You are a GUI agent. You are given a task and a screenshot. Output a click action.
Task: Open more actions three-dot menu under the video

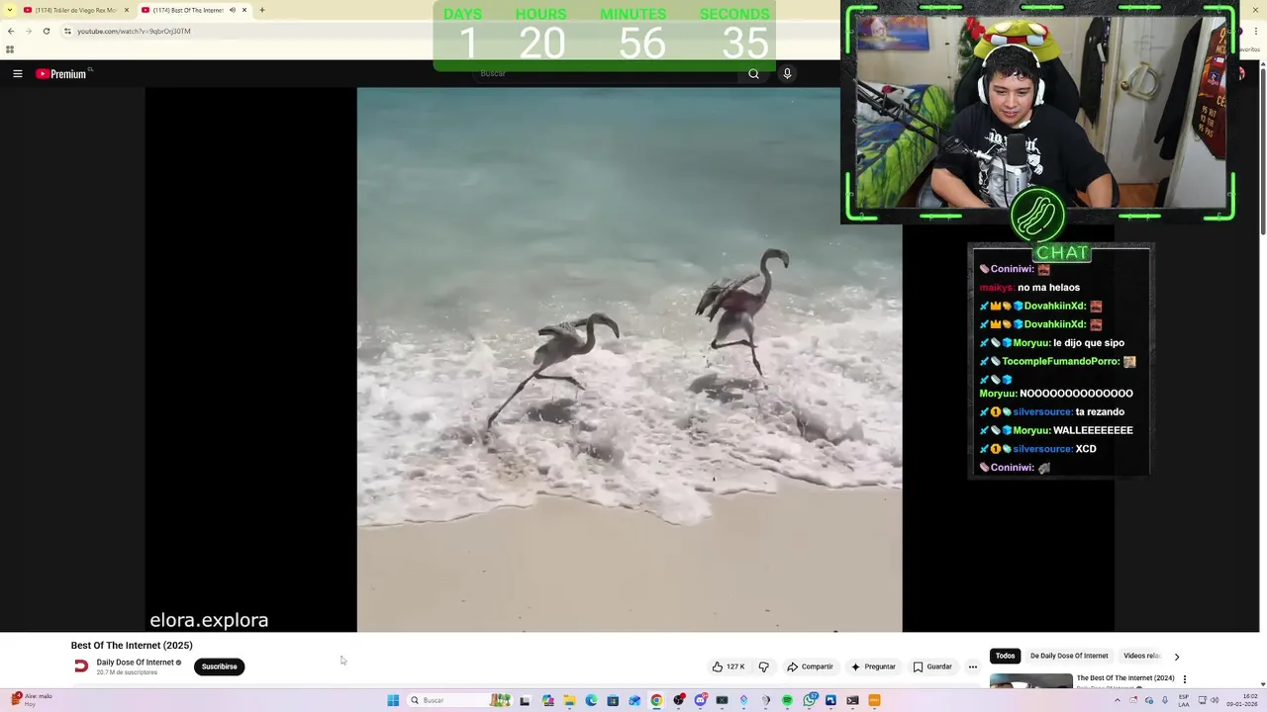(x=973, y=667)
